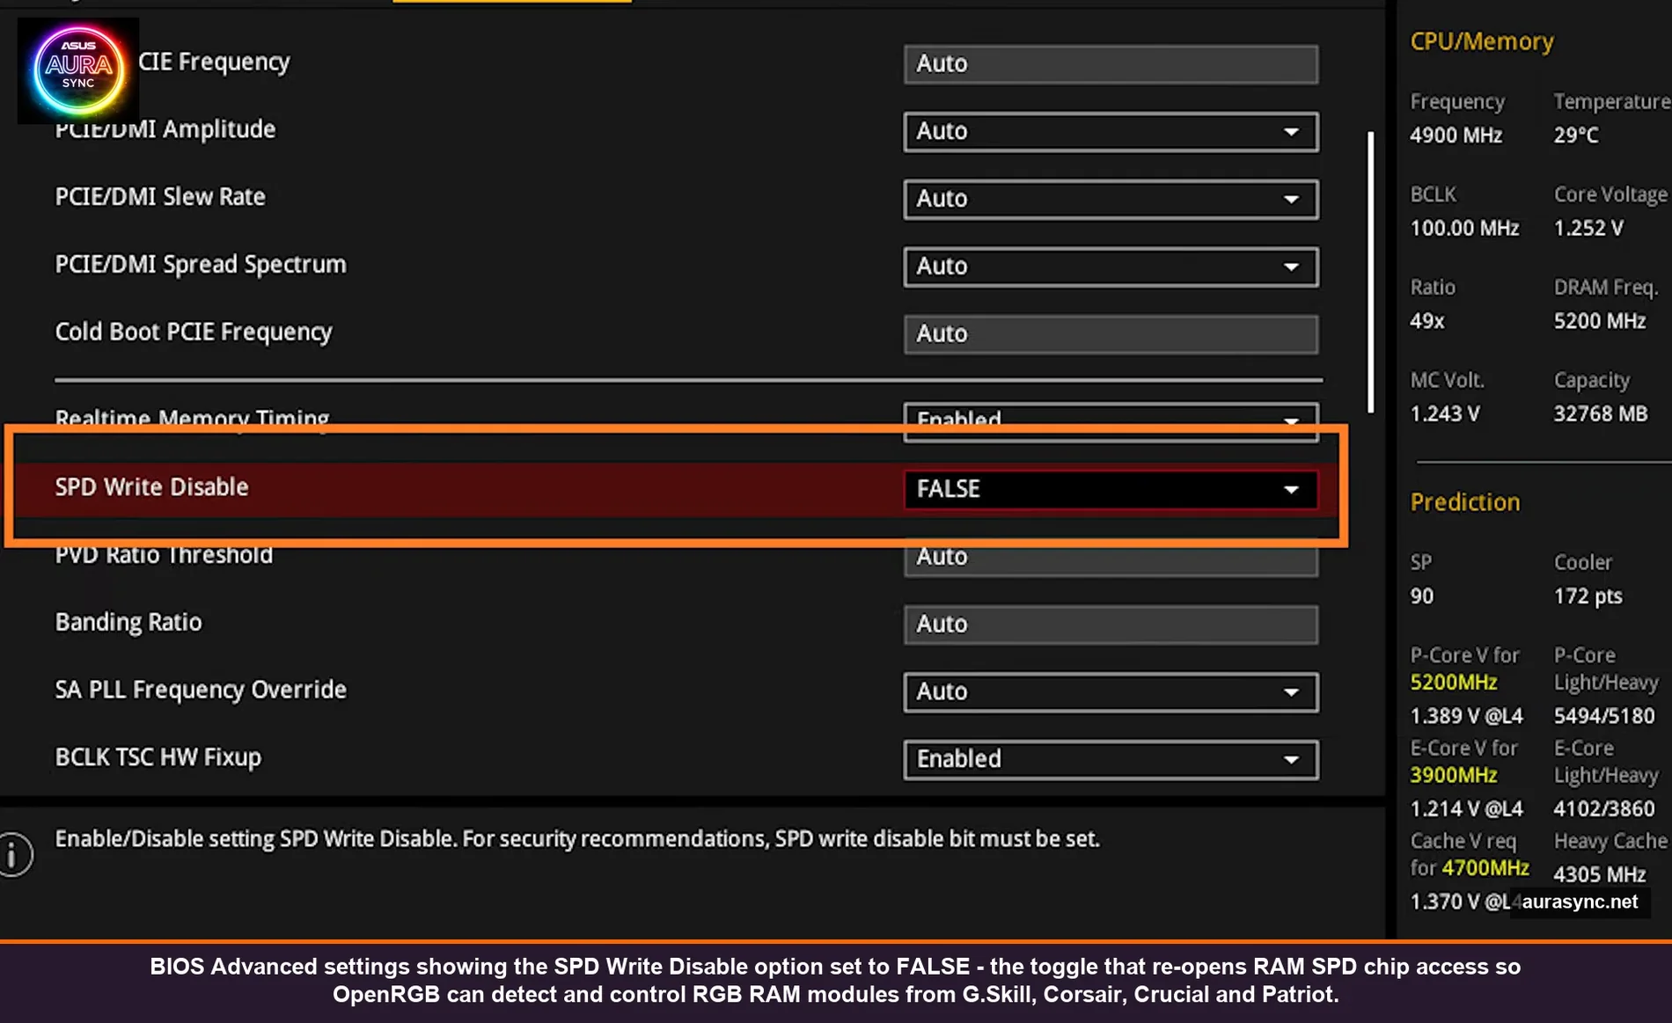Click the ASUS Aura Sync logo

[77, 70]
